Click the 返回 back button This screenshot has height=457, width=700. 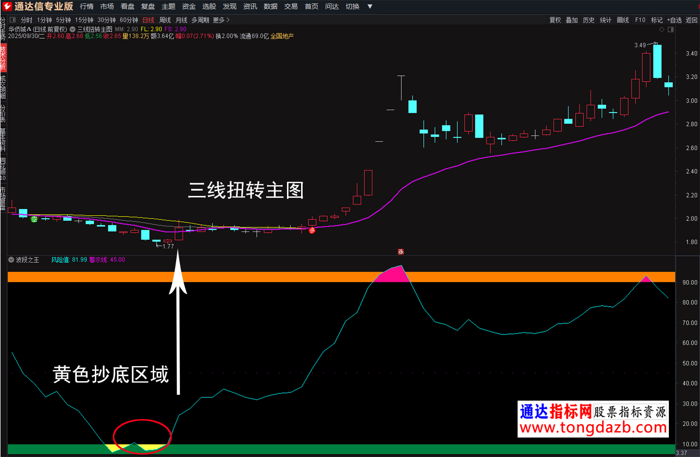[x=691, y=20]
